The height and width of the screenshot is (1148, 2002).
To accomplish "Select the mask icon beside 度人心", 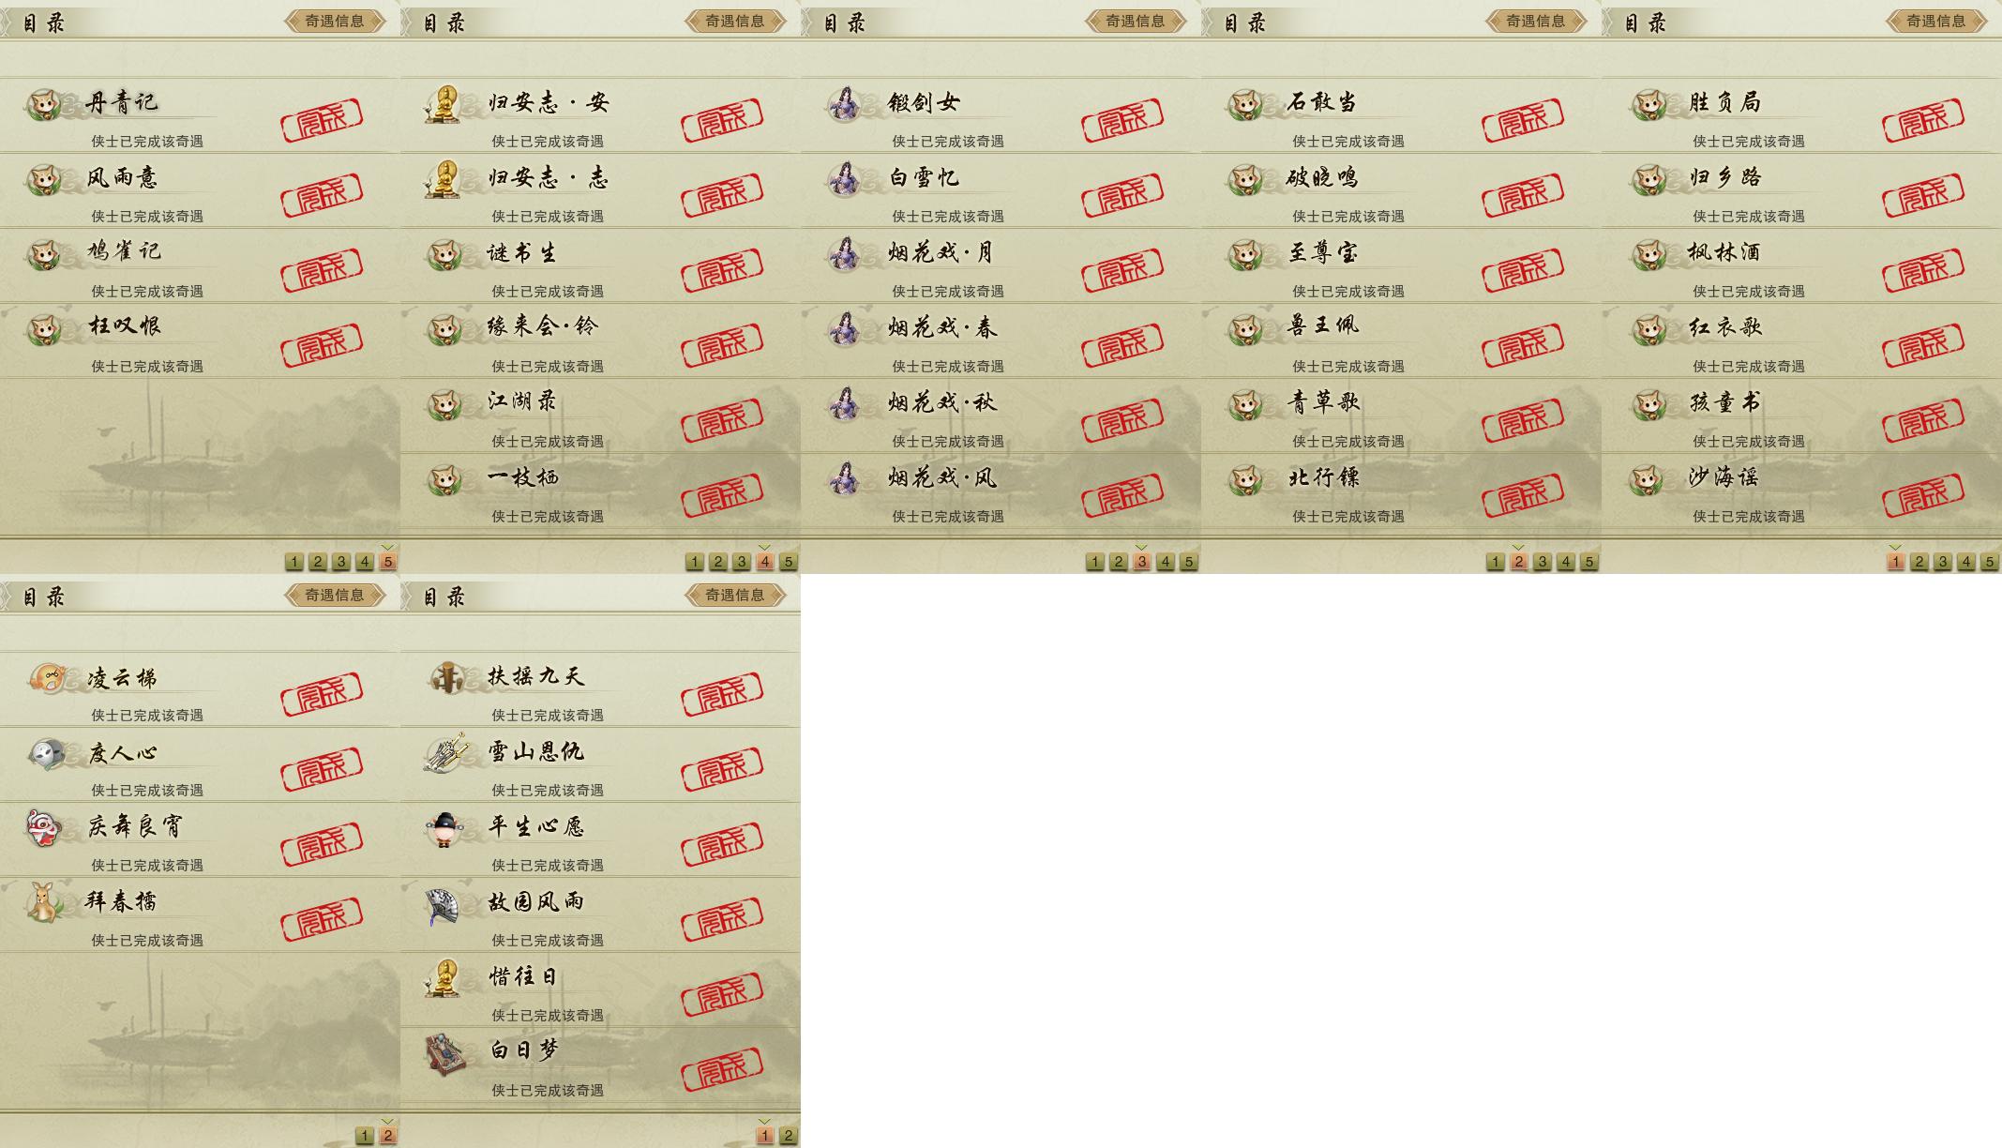I will coord(46,753).
